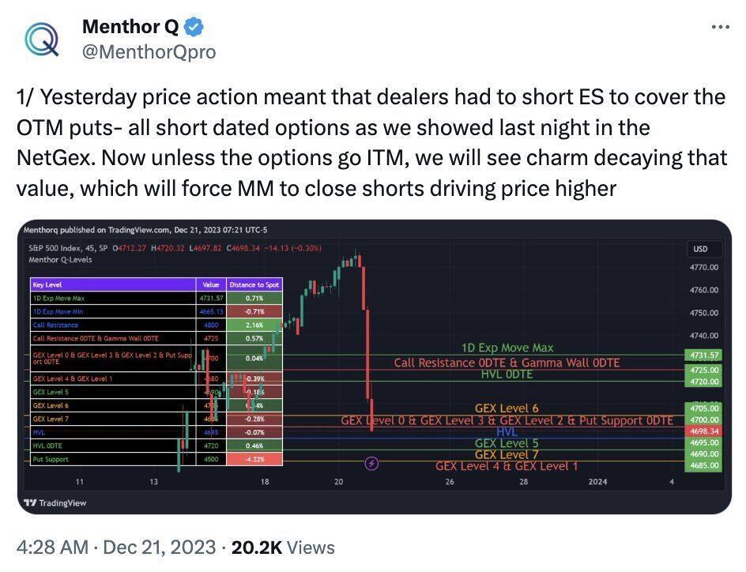
Task: Click the Key Level table header
Action: pos(47,284)
